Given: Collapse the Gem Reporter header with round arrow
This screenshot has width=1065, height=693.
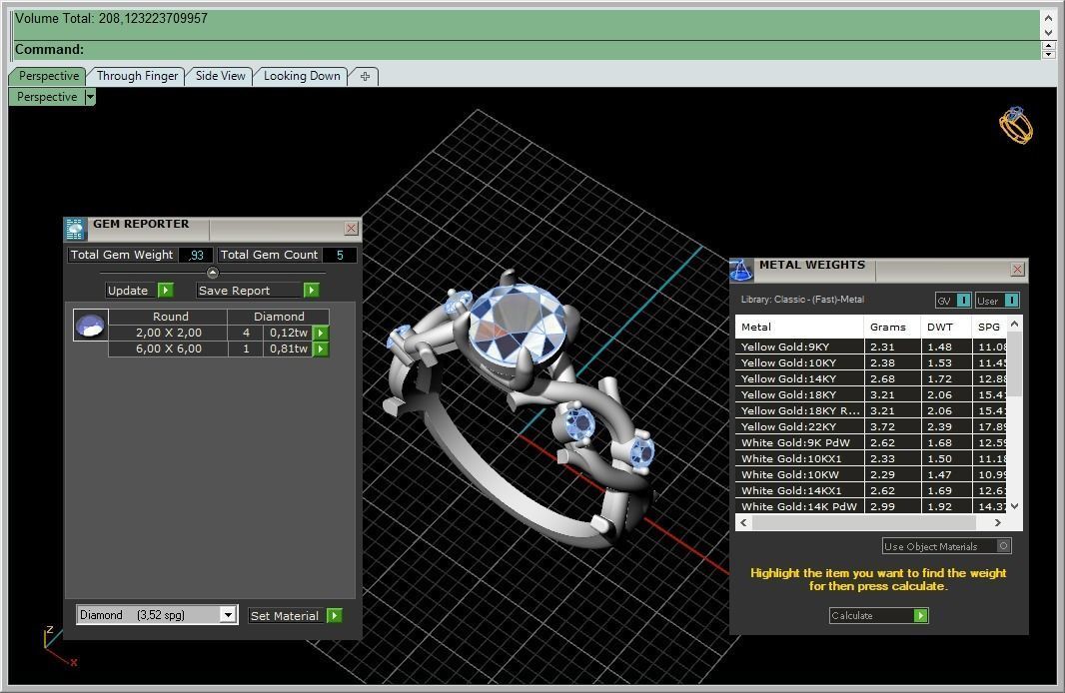Looking at the screenshot, I should tap(213, 273).
